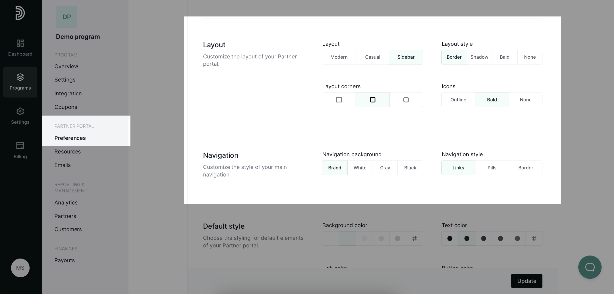
Task: Set navigation style to Border
Action: point(526,168)
